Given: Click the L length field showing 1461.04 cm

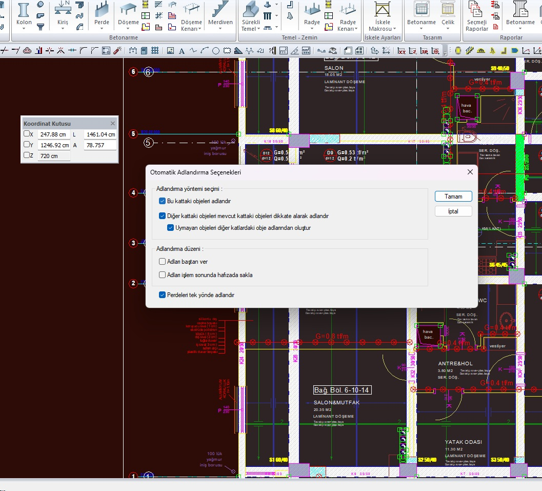Looking at the screenshot, I should click(100, 134).
